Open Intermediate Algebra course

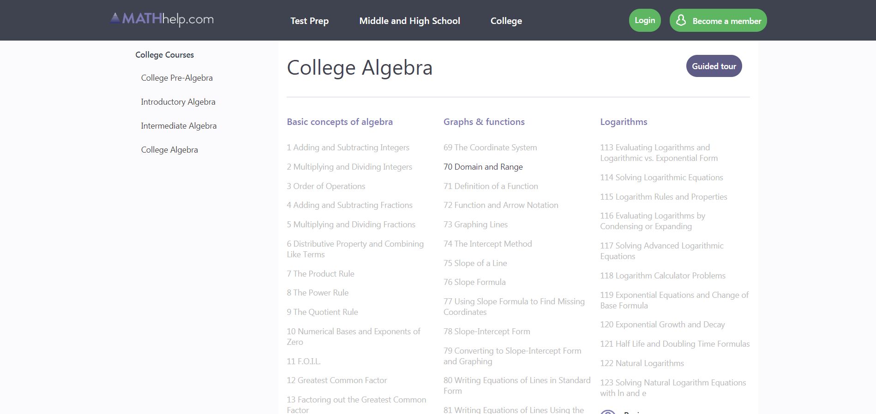[x=179, y=125]
